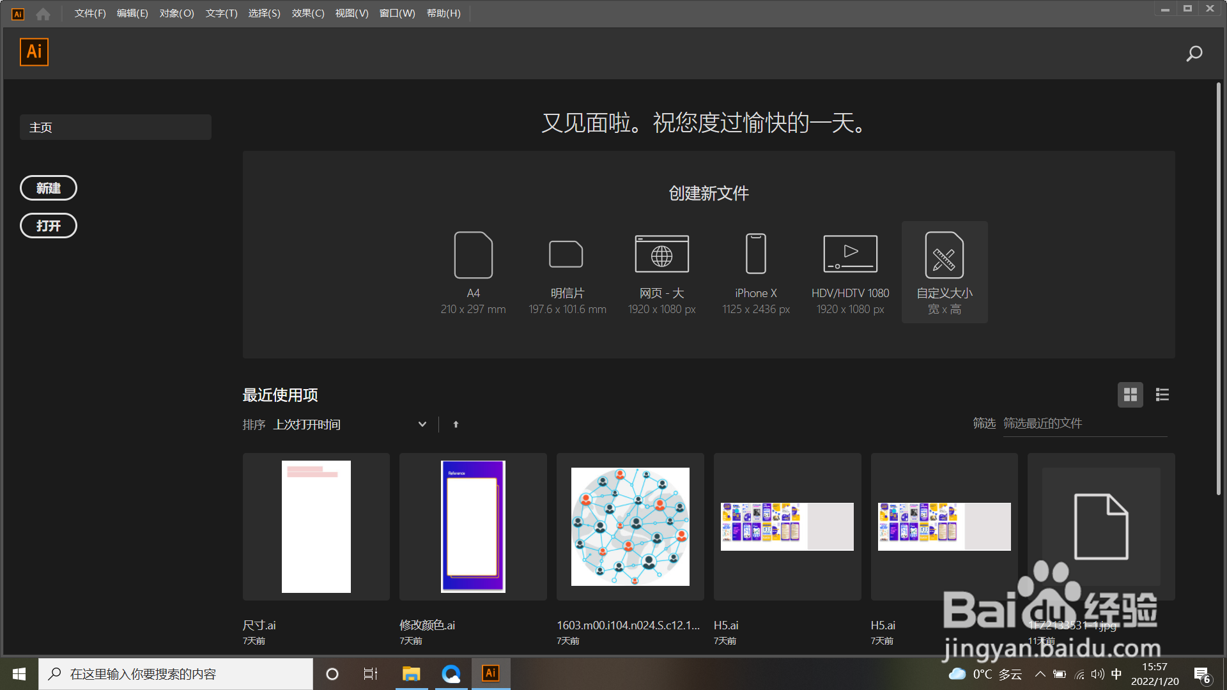Click the 新建 button
Screen dimensions: 1227x690
point(49,188)
